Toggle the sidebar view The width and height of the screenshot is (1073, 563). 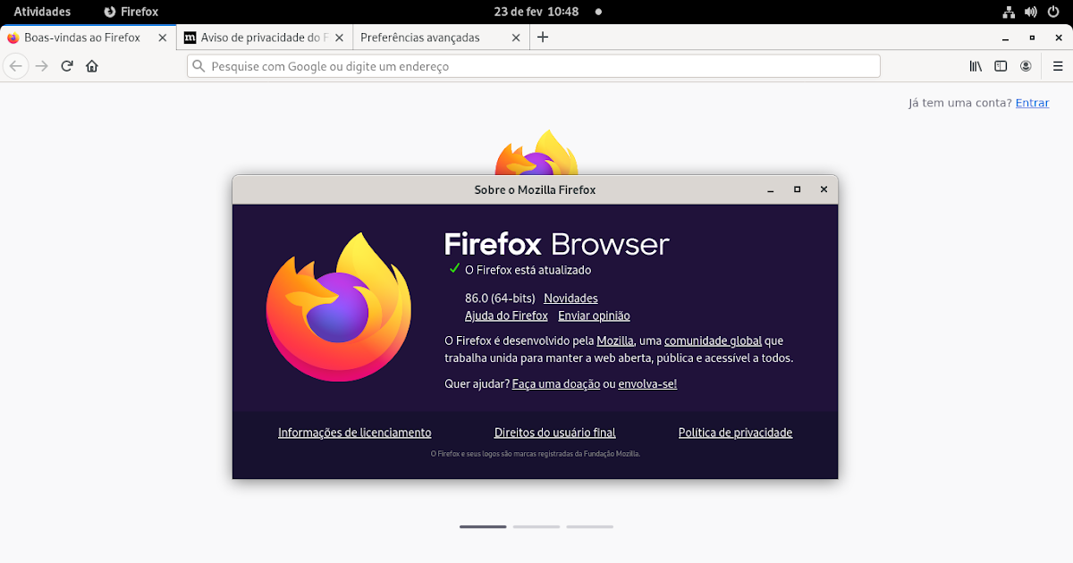(x=1001, y=65)
